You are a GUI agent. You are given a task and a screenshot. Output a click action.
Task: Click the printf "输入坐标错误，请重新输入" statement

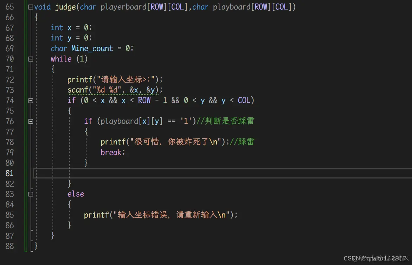click(161, 215)
